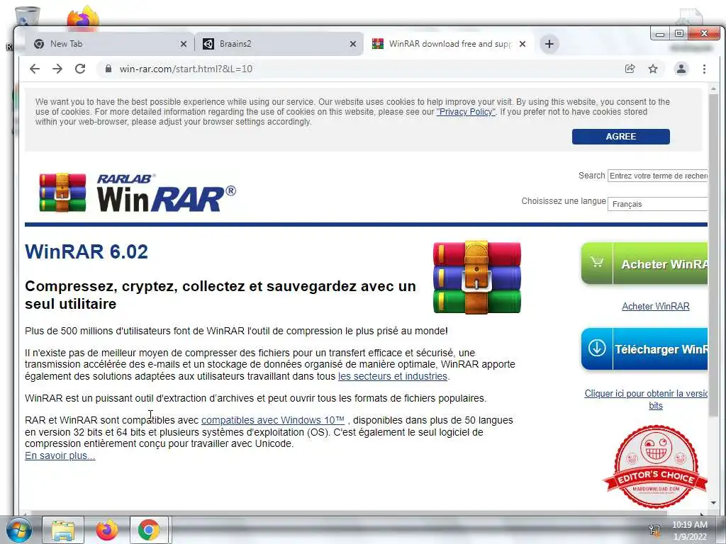This screenshot has width=726, height=544.
Task: Open the Recycle Bin desktop icon
Action: pos(27,17)
